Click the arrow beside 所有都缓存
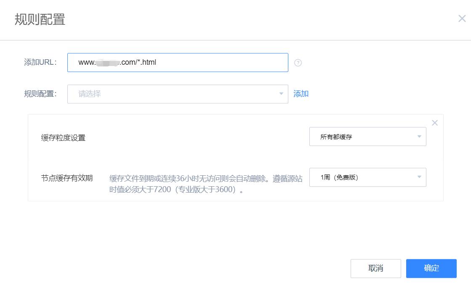 [x=419, y=137]
